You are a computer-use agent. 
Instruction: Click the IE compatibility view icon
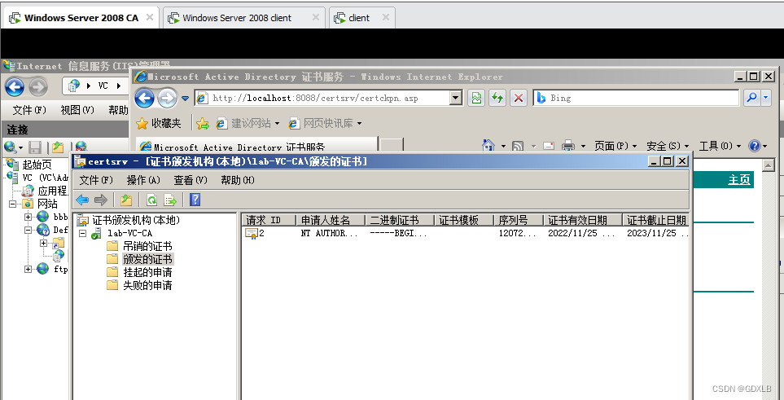476,98
